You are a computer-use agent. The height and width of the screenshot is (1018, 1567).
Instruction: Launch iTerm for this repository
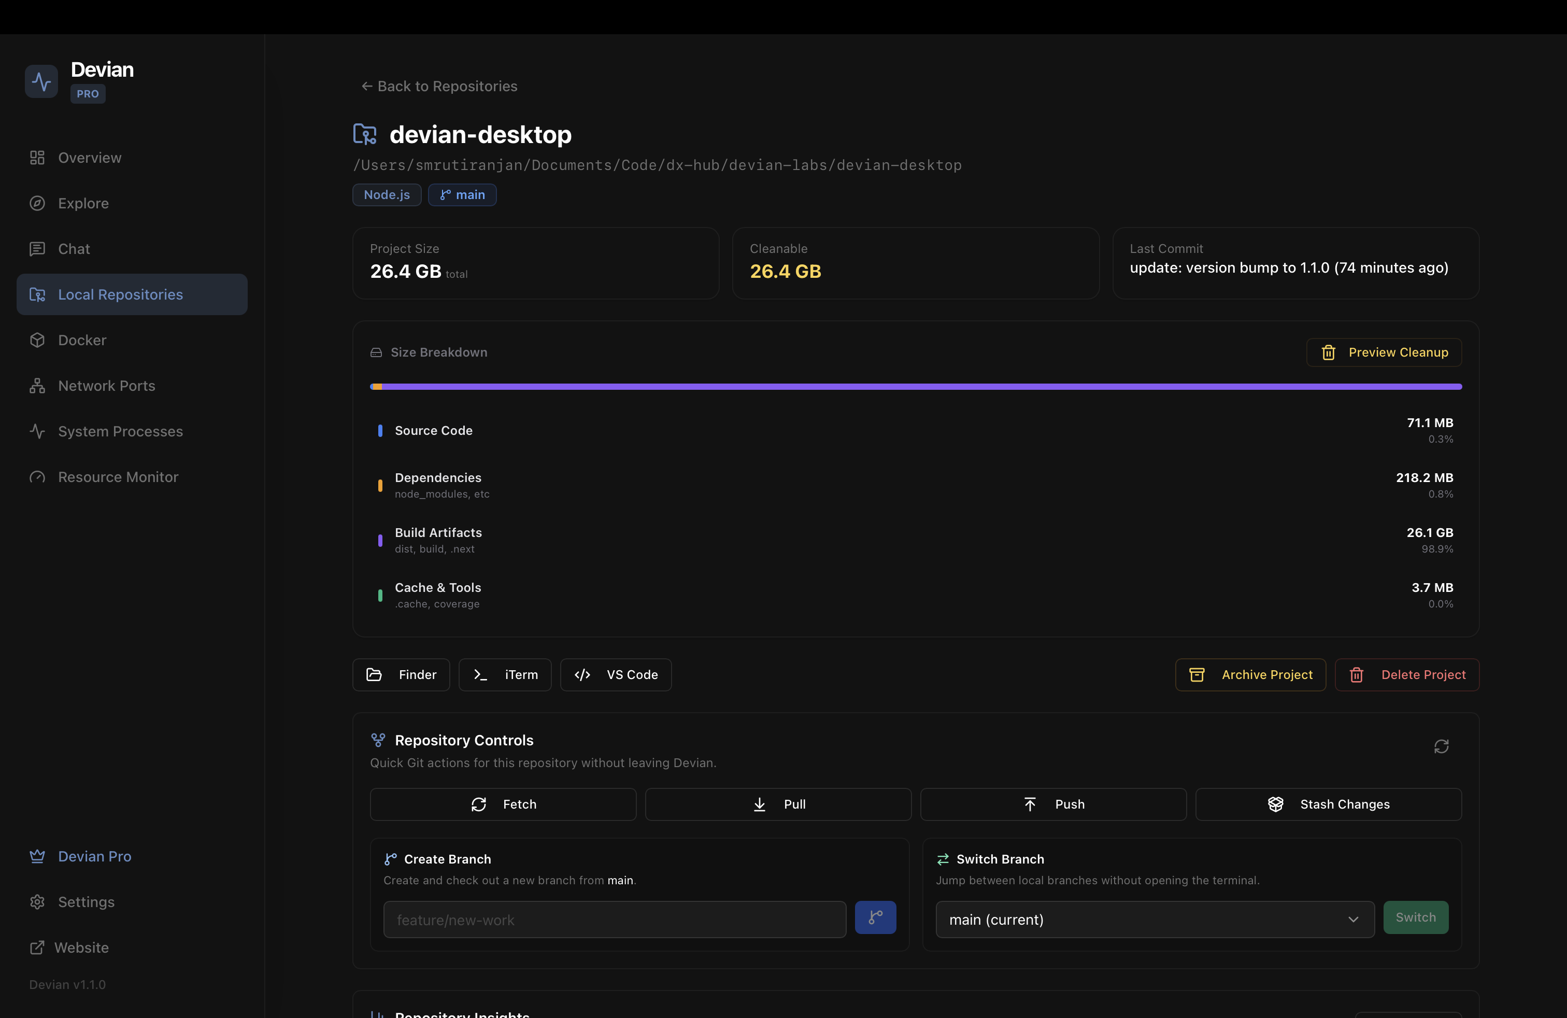[505, 674]
